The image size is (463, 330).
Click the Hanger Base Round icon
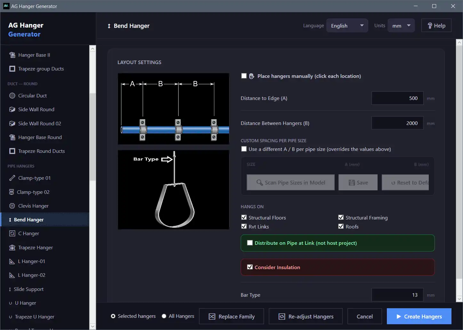coord(12,137)
